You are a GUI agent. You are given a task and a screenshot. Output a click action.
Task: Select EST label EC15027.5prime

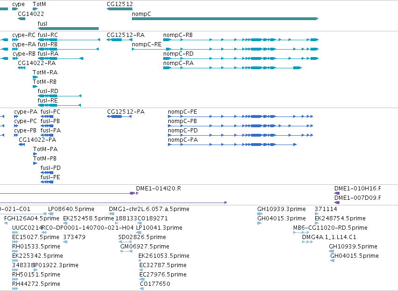36,237
